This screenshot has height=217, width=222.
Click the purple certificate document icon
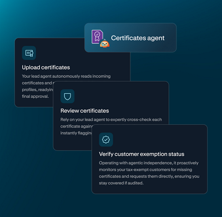tap(97, 37)
